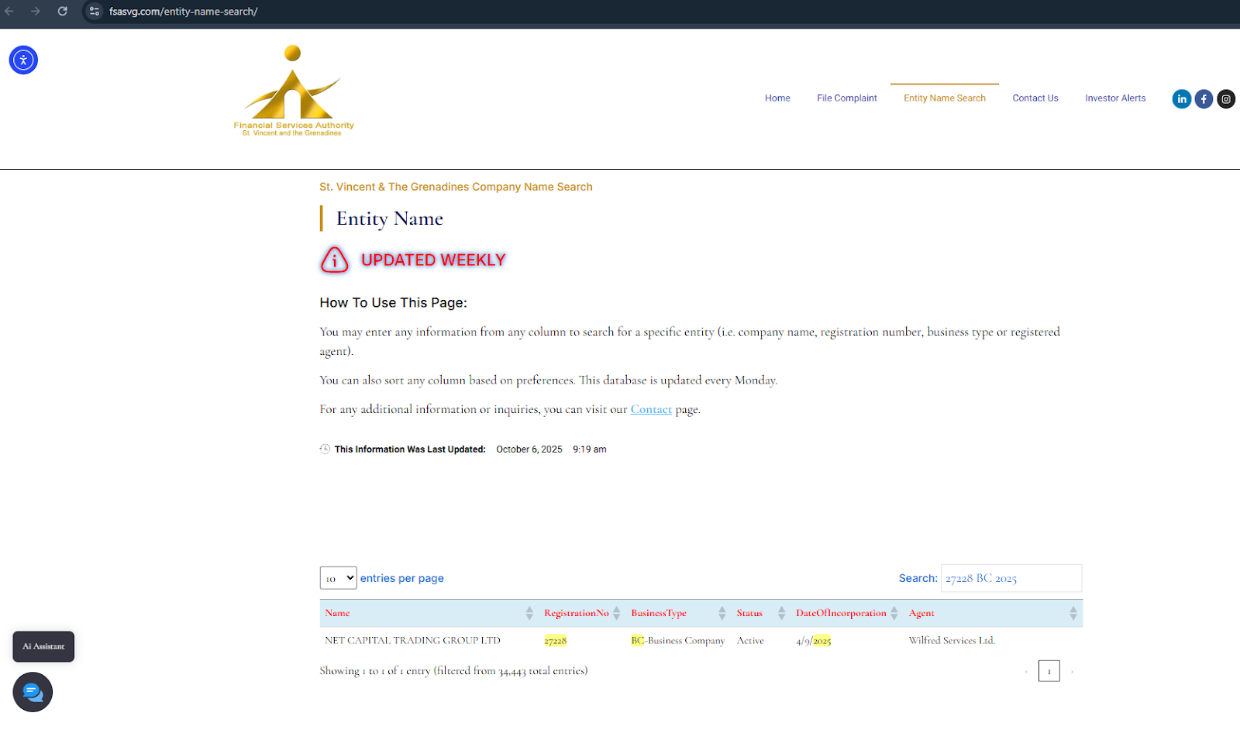Go to the Home menu item
Viewport: 1240px width, 730px height.
tap(777, 98)
